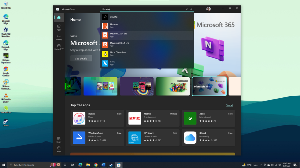The image size is (300, 168).
Task: Select the X410 app suggestion
Action: click(147, 63)
